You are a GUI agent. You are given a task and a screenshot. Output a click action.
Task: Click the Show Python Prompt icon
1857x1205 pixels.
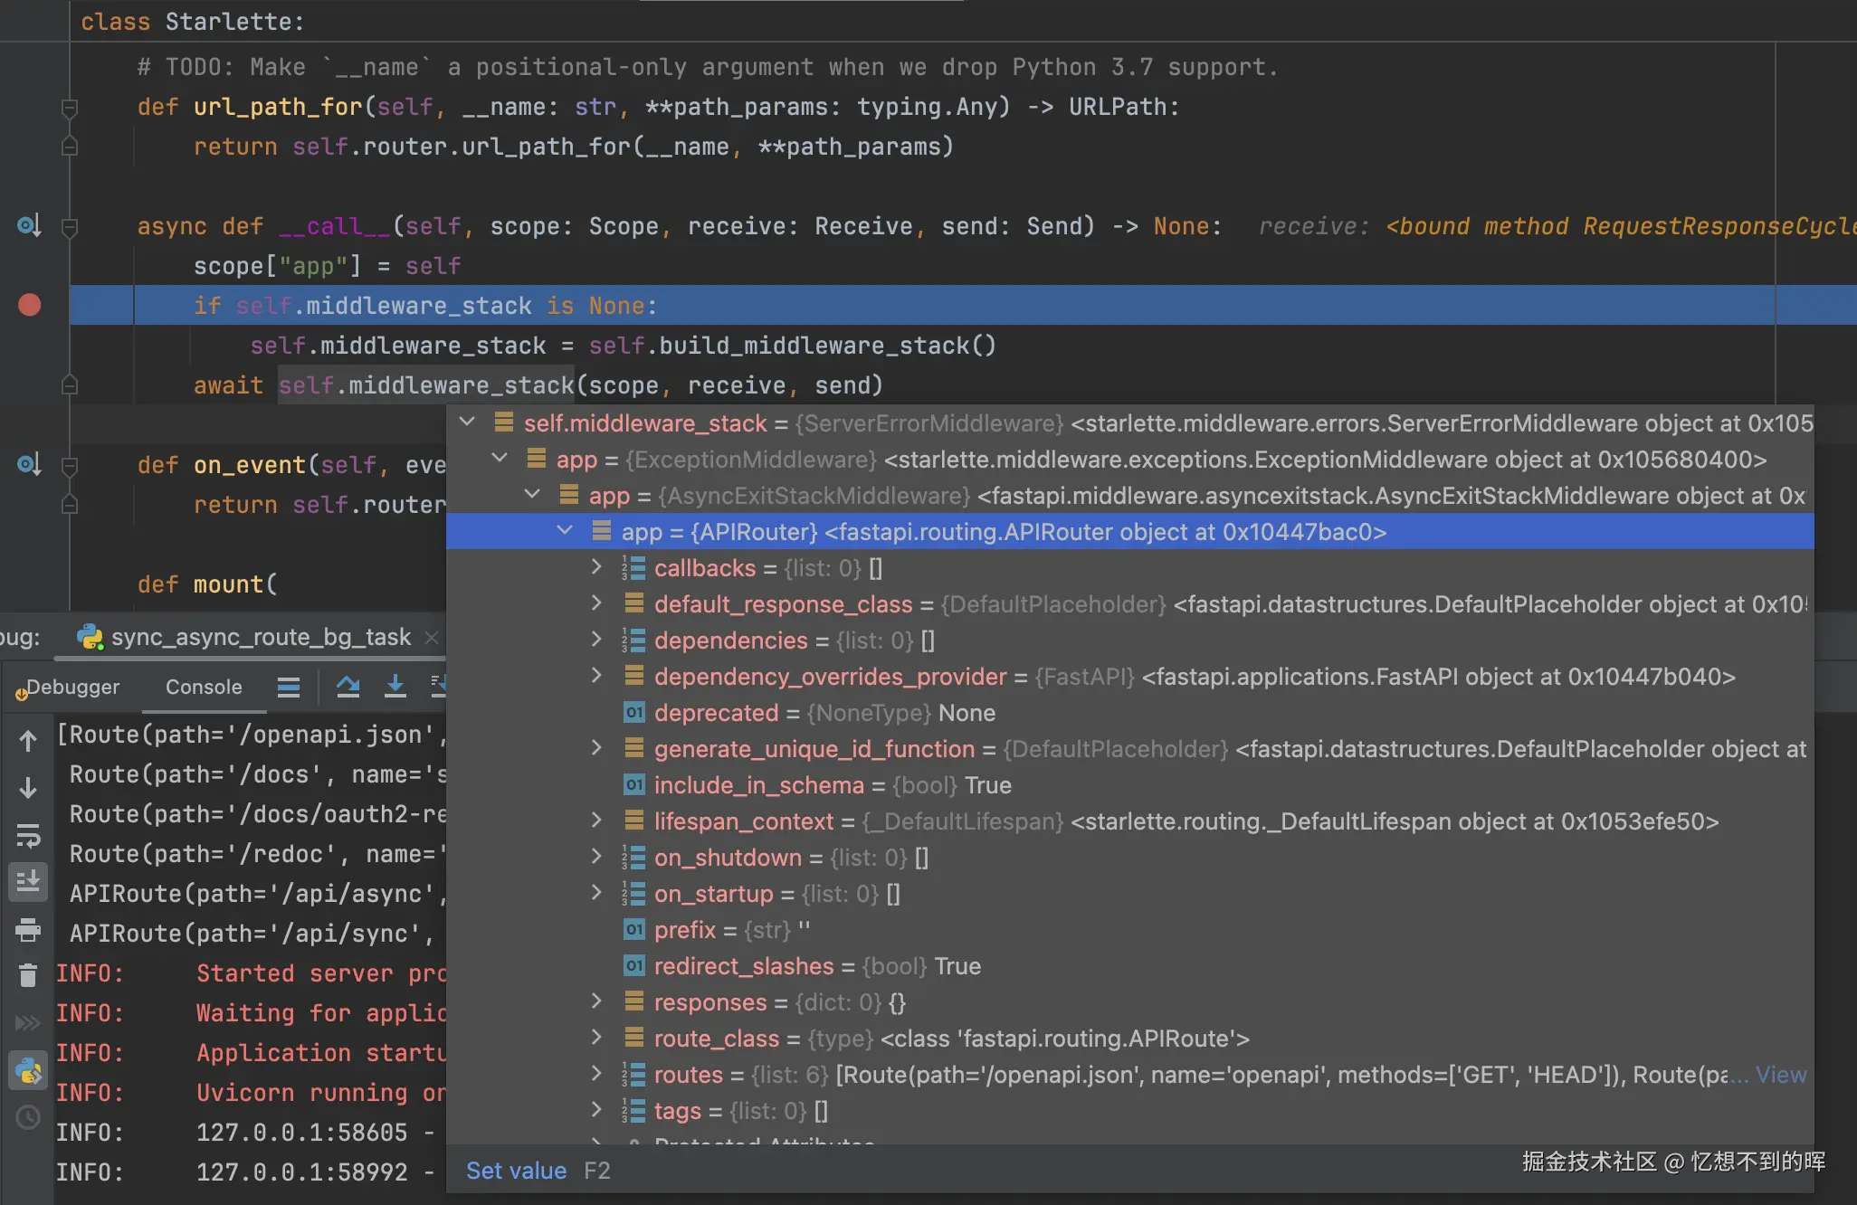tap(28, 1071)
